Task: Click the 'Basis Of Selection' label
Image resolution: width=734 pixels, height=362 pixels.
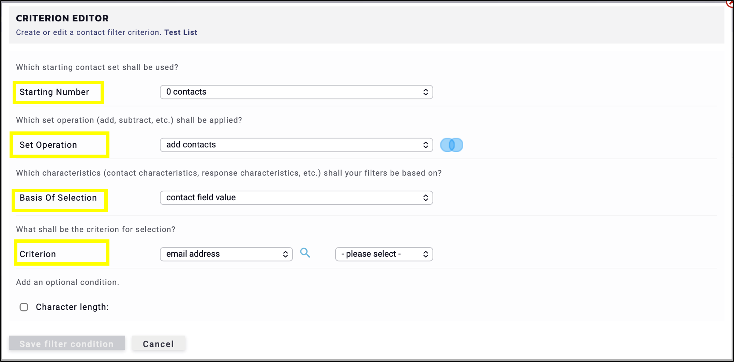Action: (x=58, y=198)
